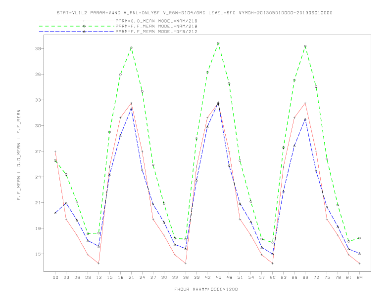This screenshot has width=392, height=302.
Task: Click the x-axis tick label 09
Action: pyautogui.click(x=88, y=277)
